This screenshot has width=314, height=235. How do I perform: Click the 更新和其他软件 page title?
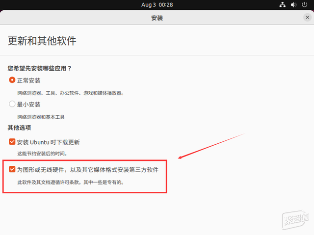(x=42, y=41)
